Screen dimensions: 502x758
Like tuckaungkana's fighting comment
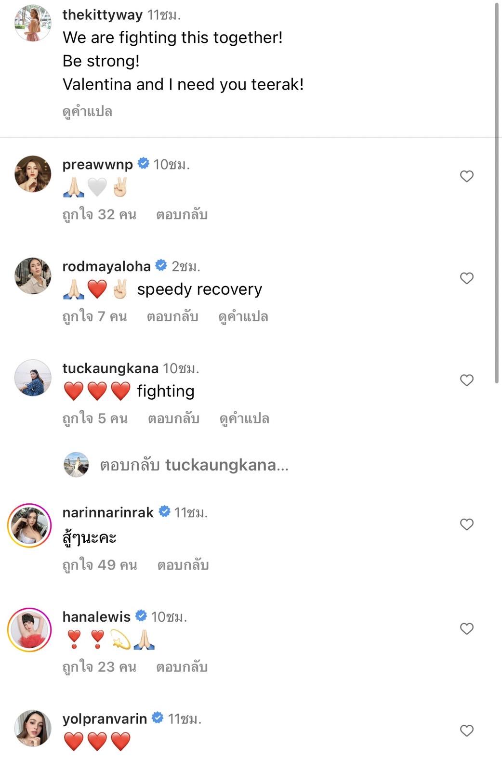pos(466,380)
